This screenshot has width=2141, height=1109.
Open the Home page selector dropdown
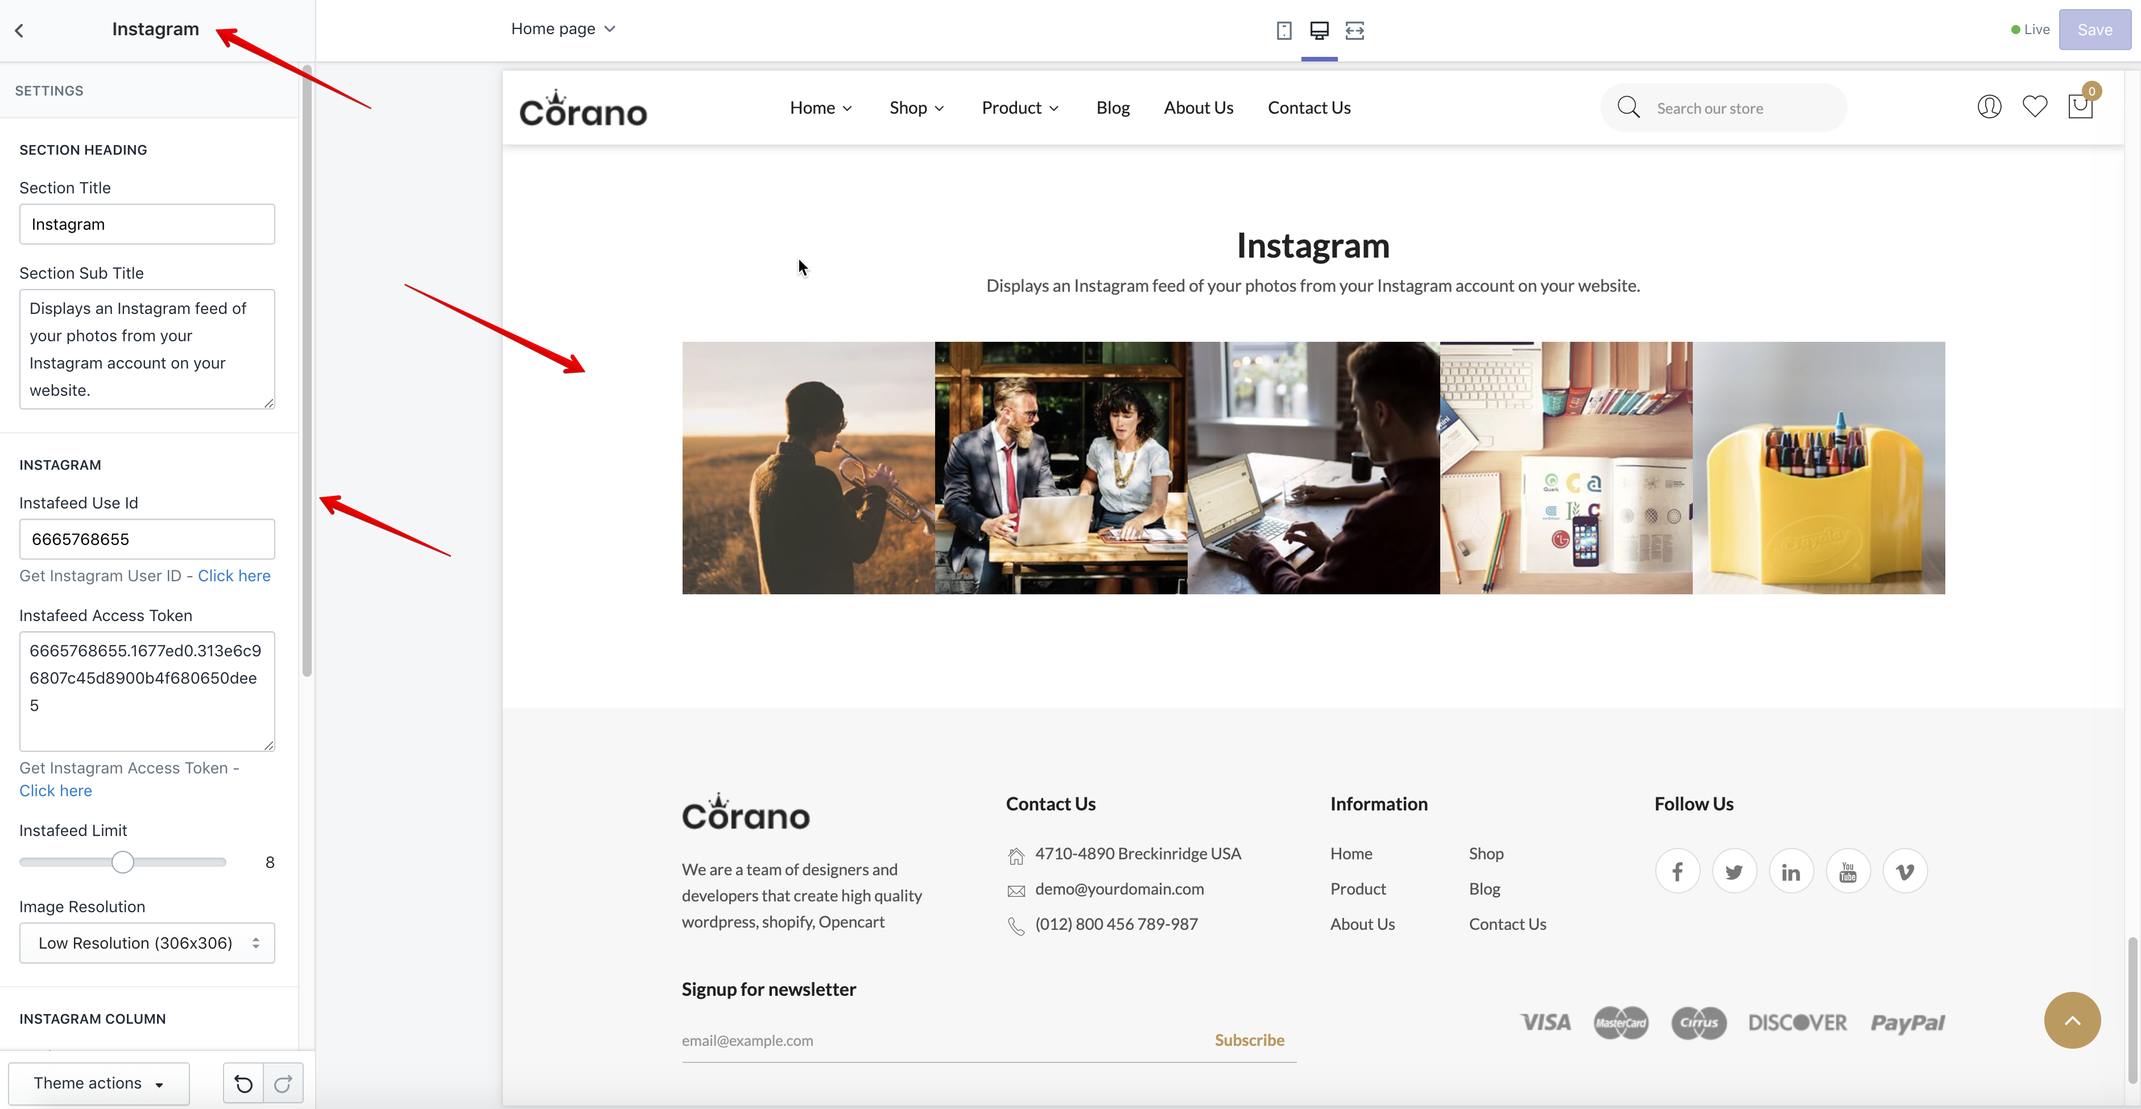click(563, 29)
